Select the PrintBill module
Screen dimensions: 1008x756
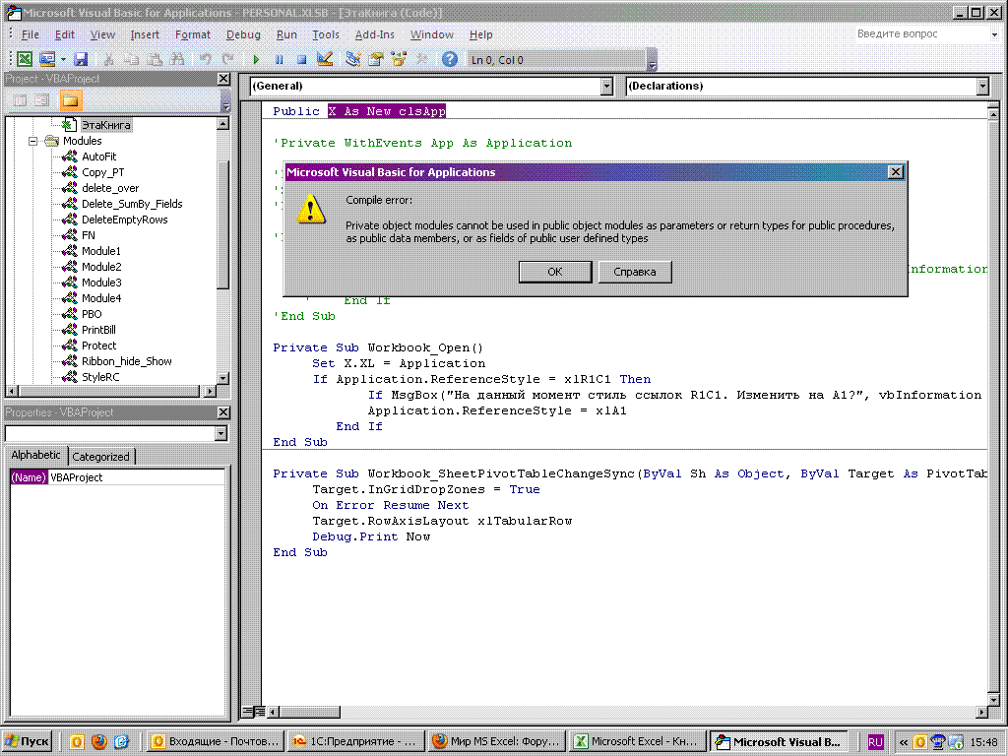(x=98, y=330)
